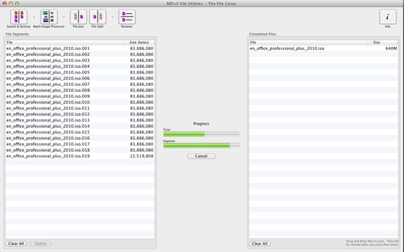Screen dimensions: 404x252
Task: Cancel the file join progress
Action: click(x=201, y=156)
